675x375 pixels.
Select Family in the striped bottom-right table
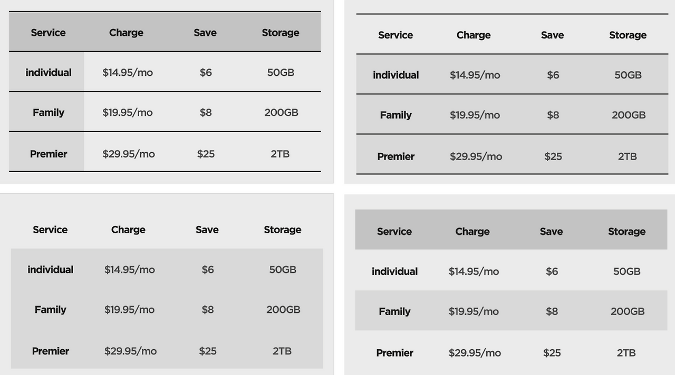(x=394, y=312)
